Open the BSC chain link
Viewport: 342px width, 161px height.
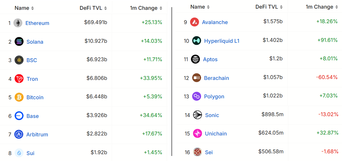pos(32,60)
